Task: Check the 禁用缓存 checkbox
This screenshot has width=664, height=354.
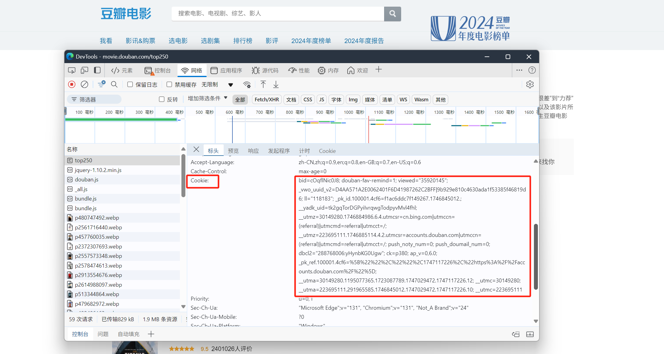Action: [169, 84]
